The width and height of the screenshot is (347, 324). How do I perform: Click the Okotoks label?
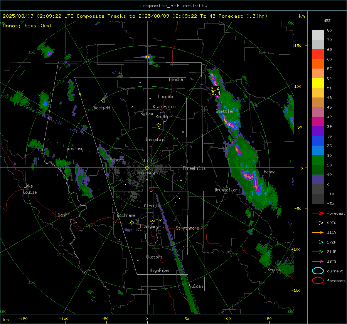pyautogui.click(x=154, y=257)
